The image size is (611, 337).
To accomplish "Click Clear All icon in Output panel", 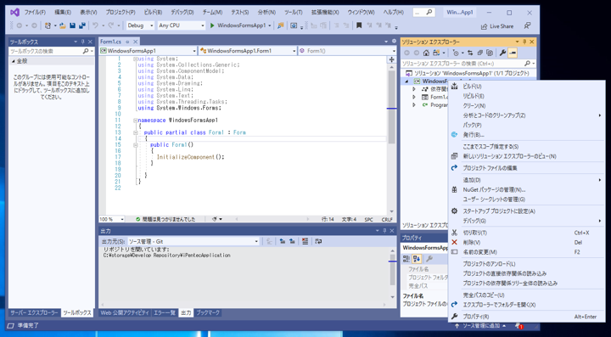I will click(305, 242).
